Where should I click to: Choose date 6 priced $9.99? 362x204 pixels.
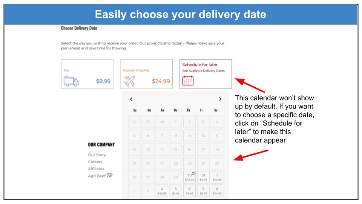(x=189, y=191)
